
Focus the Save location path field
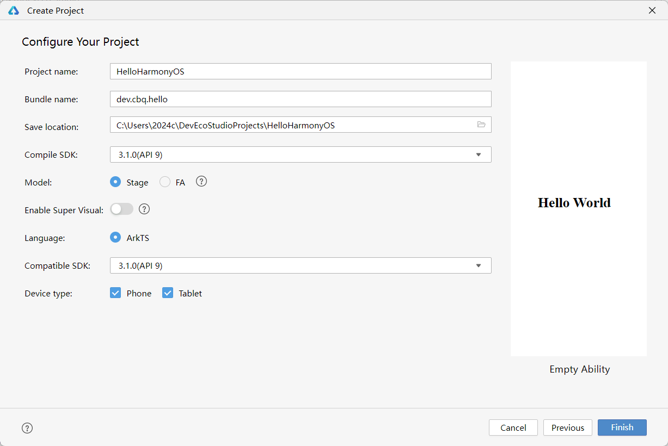click(x=301, y=125)
